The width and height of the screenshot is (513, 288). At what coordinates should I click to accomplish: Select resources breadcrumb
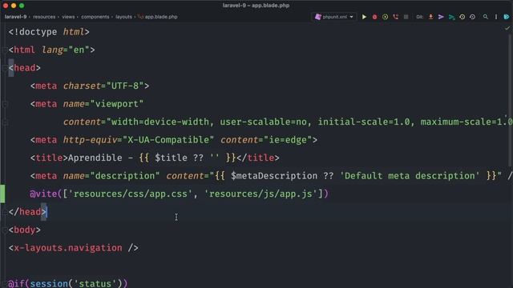(44, 17)
